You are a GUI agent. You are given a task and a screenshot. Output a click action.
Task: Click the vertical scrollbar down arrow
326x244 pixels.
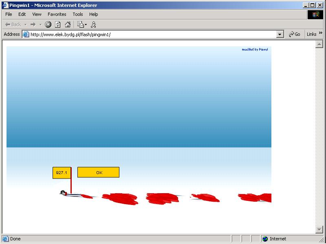pyautogui.click(x=319, y=230)
